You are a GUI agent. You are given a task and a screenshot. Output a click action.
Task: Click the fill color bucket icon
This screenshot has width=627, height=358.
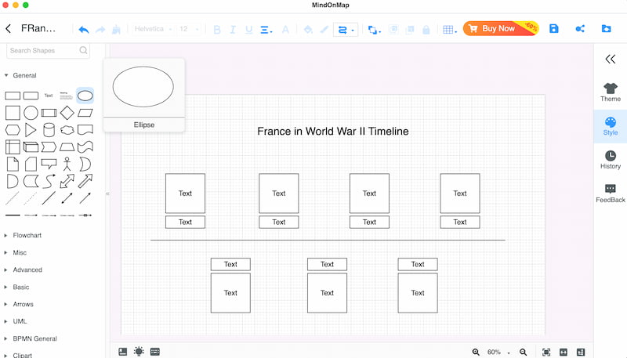[308, 29]
